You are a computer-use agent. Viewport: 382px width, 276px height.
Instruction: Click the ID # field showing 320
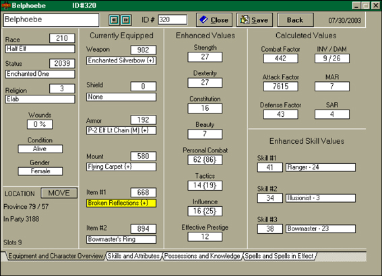click(172, 19)
